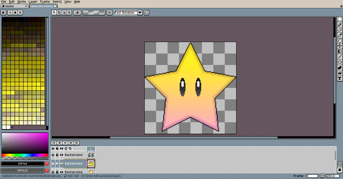
Task: Select the Text tool
Action: pos(340,78)
